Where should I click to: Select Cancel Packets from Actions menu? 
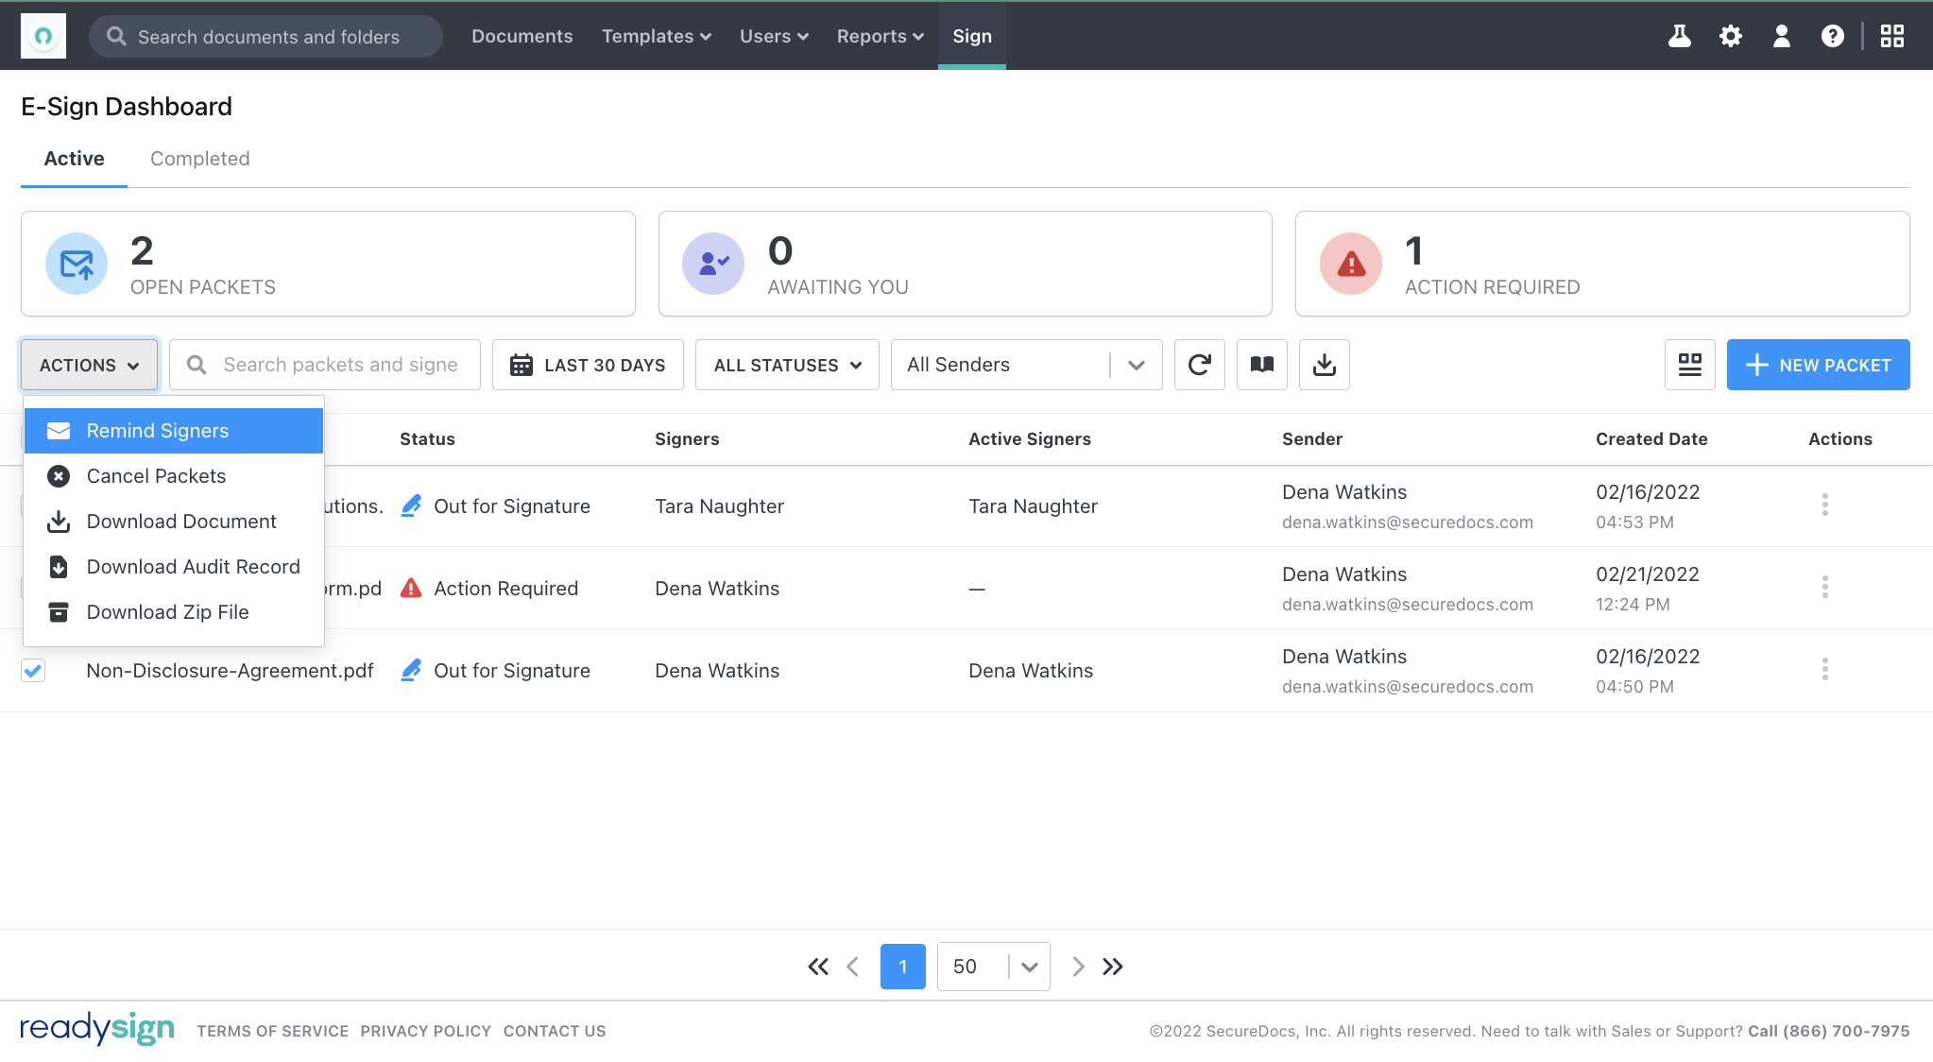click(156, 475)
